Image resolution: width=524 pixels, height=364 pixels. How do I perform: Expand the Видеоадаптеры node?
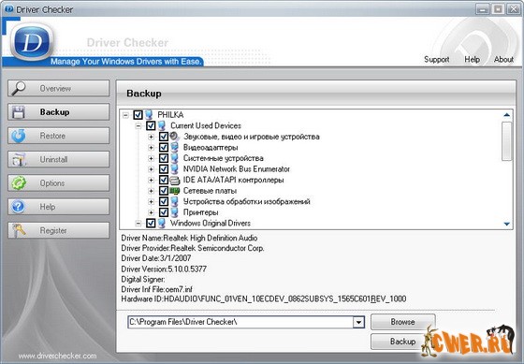[x=151, y=148]
